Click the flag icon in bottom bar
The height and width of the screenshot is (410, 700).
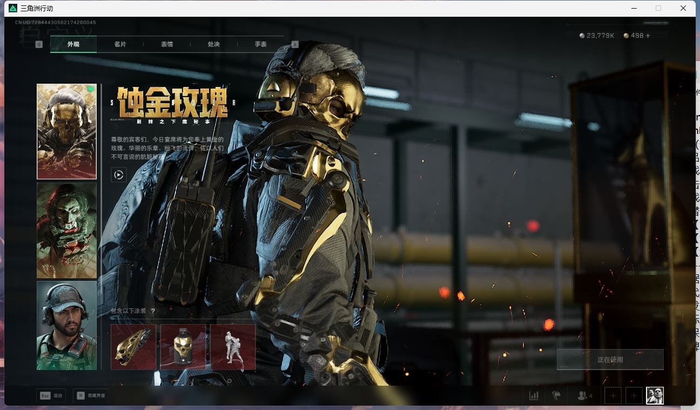coord(556,395)
